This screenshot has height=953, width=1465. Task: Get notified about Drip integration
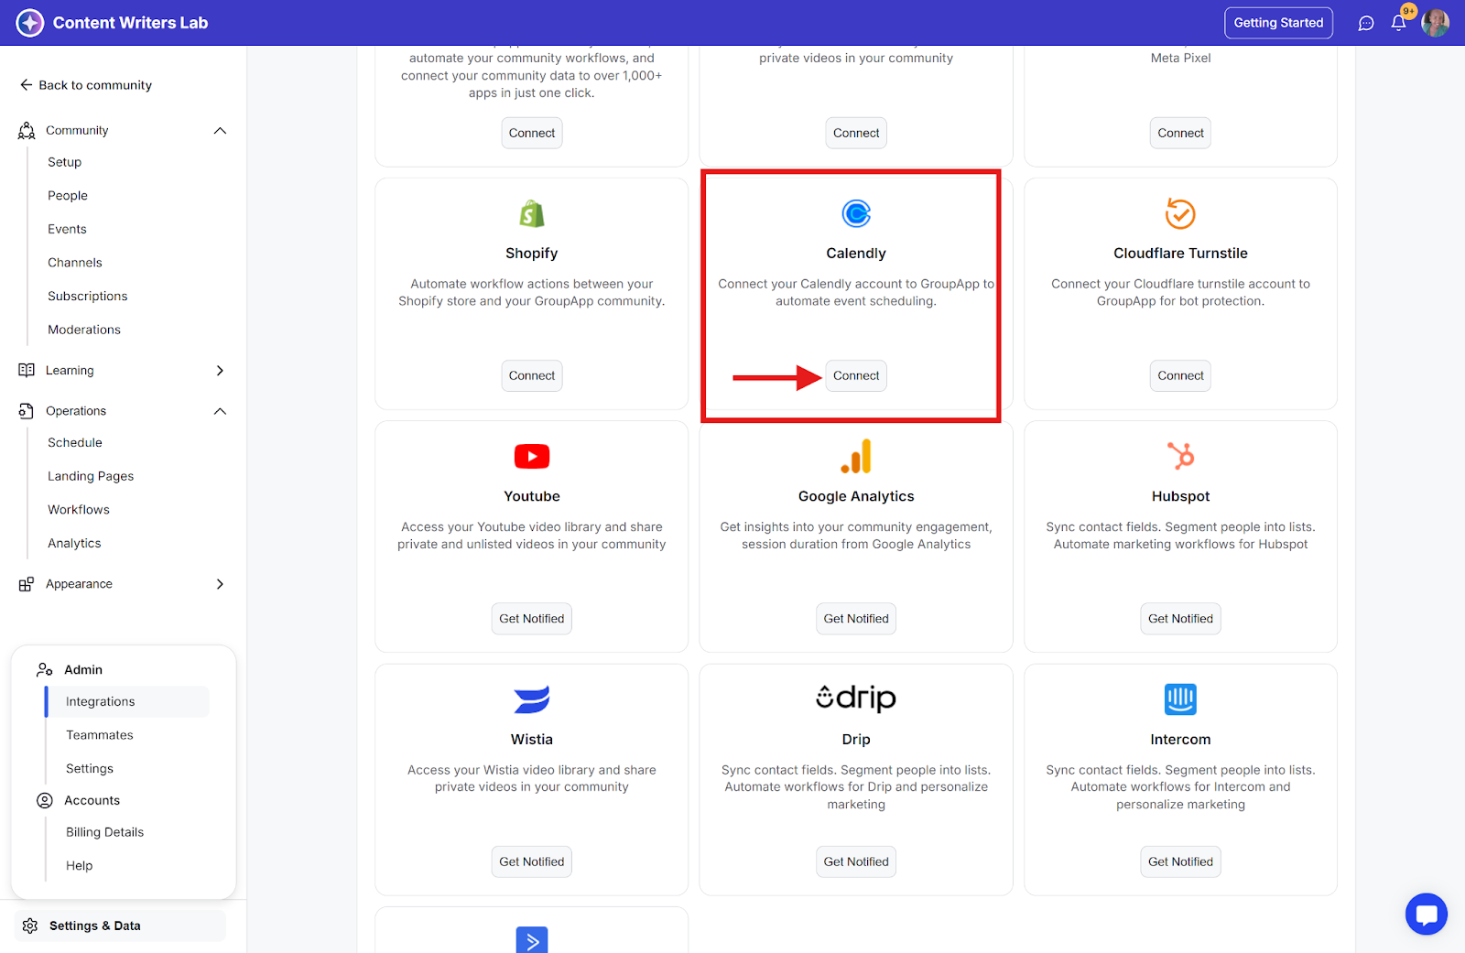856,862
